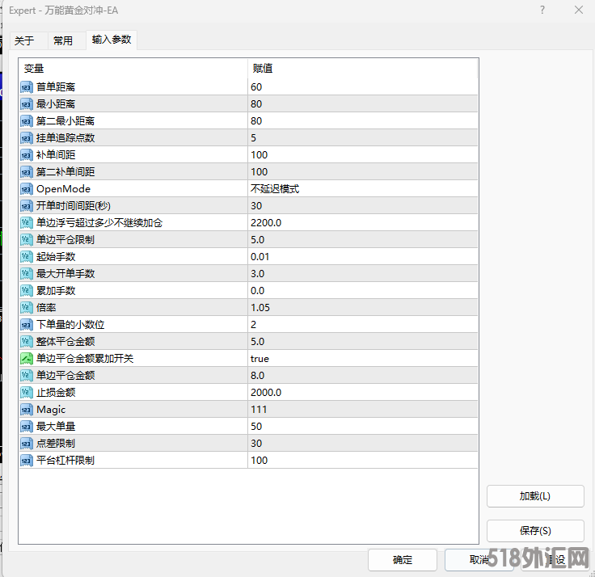Click the icon beside 第二补单间距

pyautogui.click(x=27, y=172)
